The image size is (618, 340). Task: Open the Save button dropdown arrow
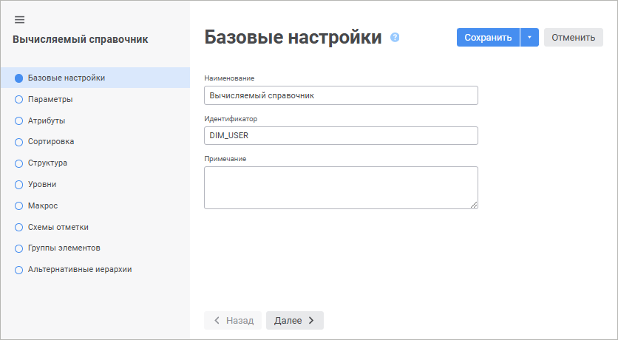click(x=529, y=38)
